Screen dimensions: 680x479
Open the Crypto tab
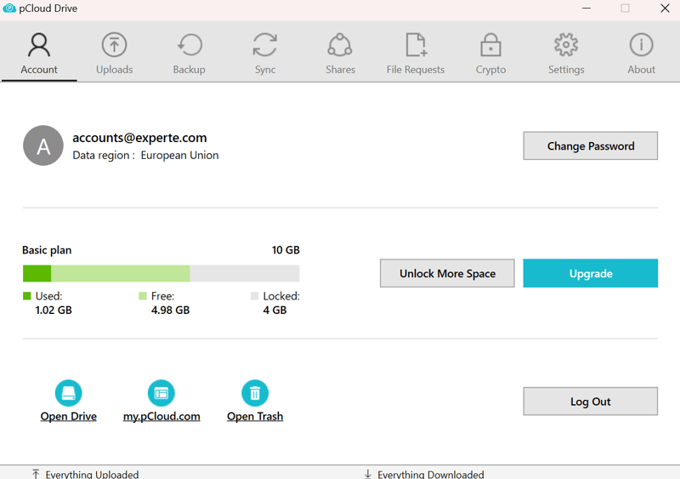point(490,53)
